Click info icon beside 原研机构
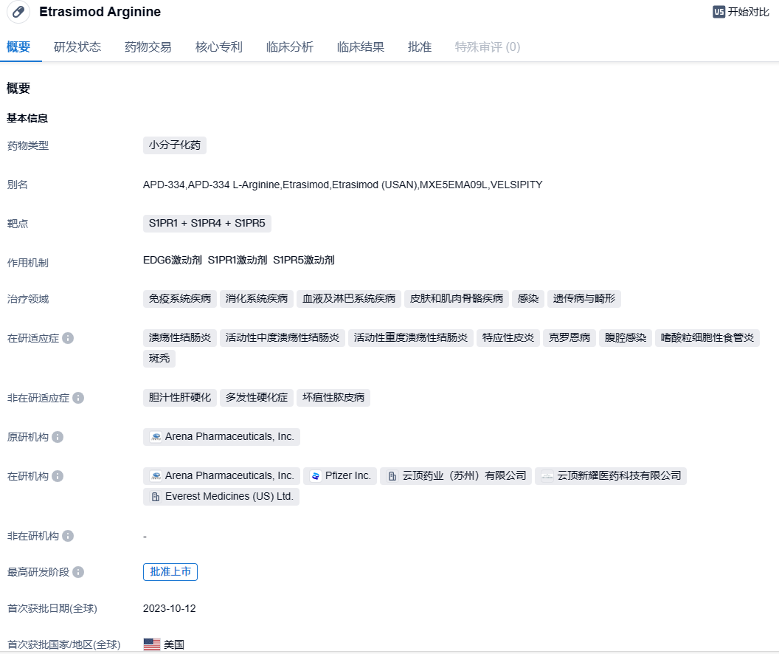The width and height of the screenshot is (779, 654). pos(58,437)
